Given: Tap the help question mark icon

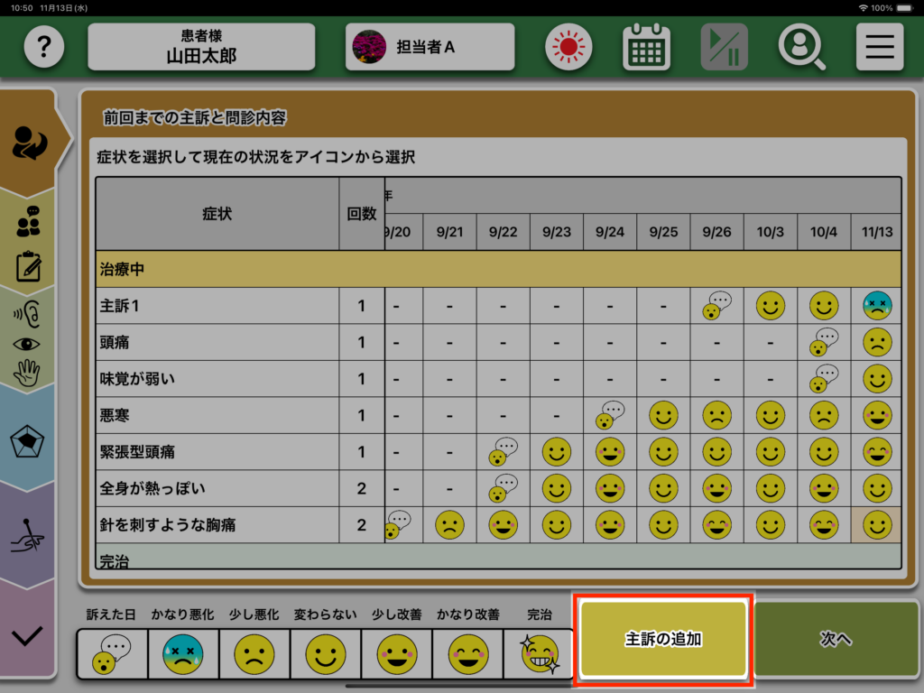Looking at the screenshot, I should coord(44,47).
